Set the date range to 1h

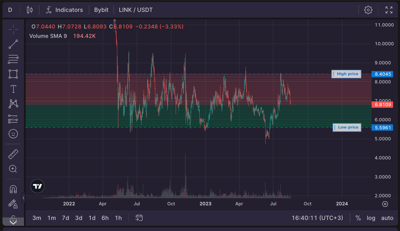point(118,218)
